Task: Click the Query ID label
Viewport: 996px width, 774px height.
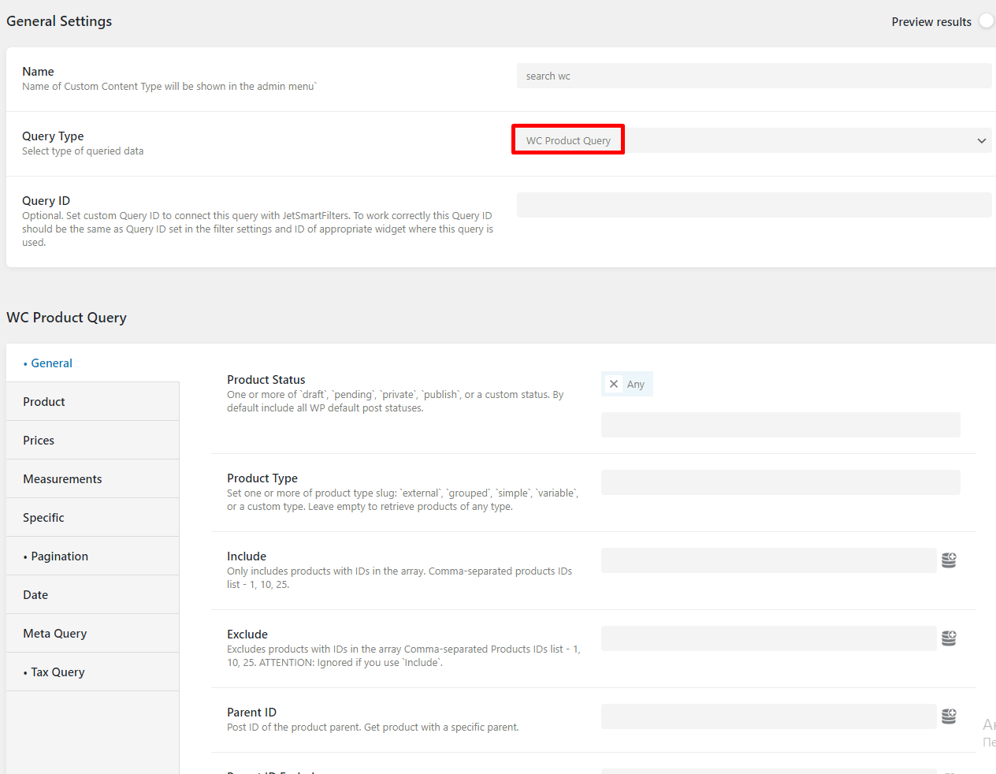Action: click(x=46, y=201)
